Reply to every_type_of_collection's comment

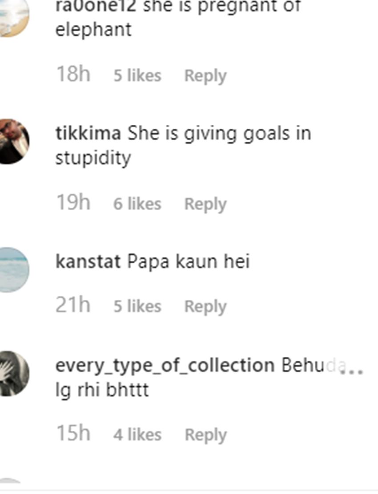(205, 435)
